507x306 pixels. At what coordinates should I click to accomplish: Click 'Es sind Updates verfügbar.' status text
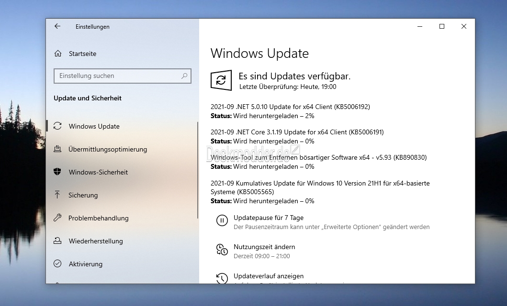[x=294, y=76]
